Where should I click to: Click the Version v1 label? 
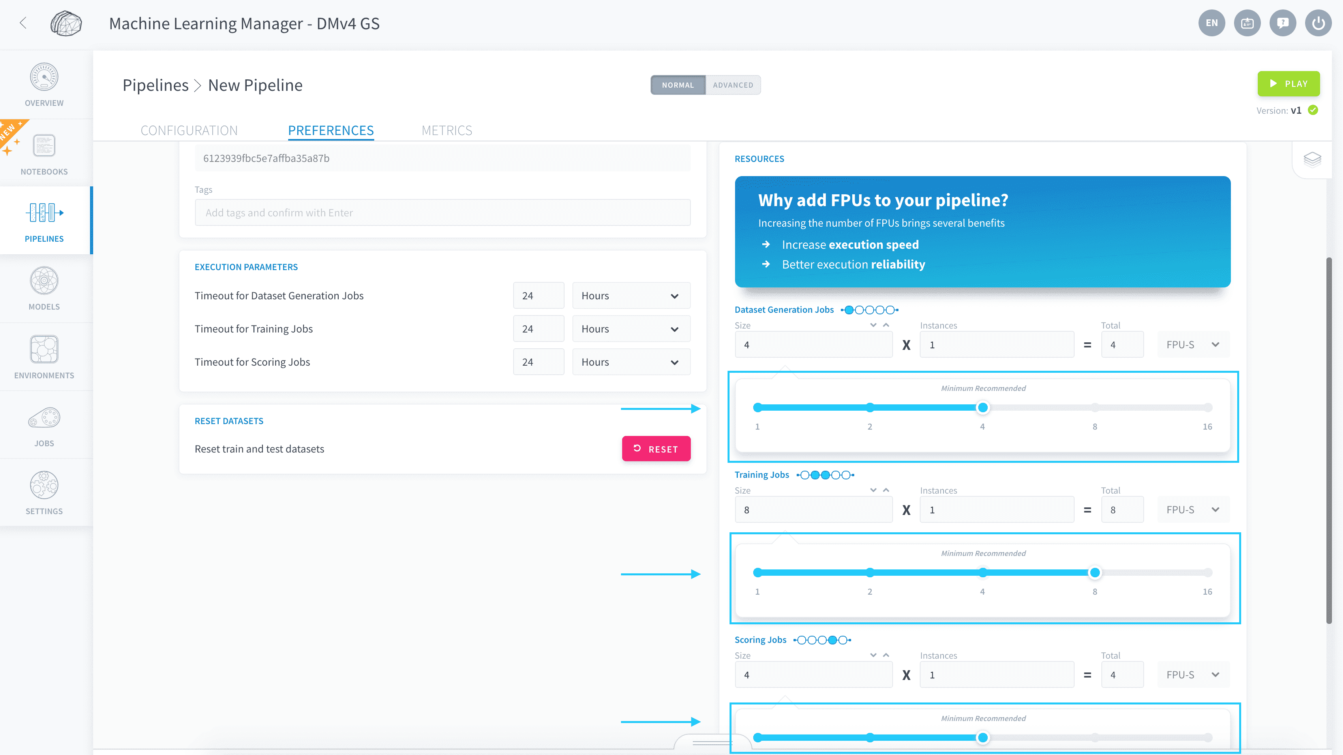pyautogui.click(x=1278, y=111)
